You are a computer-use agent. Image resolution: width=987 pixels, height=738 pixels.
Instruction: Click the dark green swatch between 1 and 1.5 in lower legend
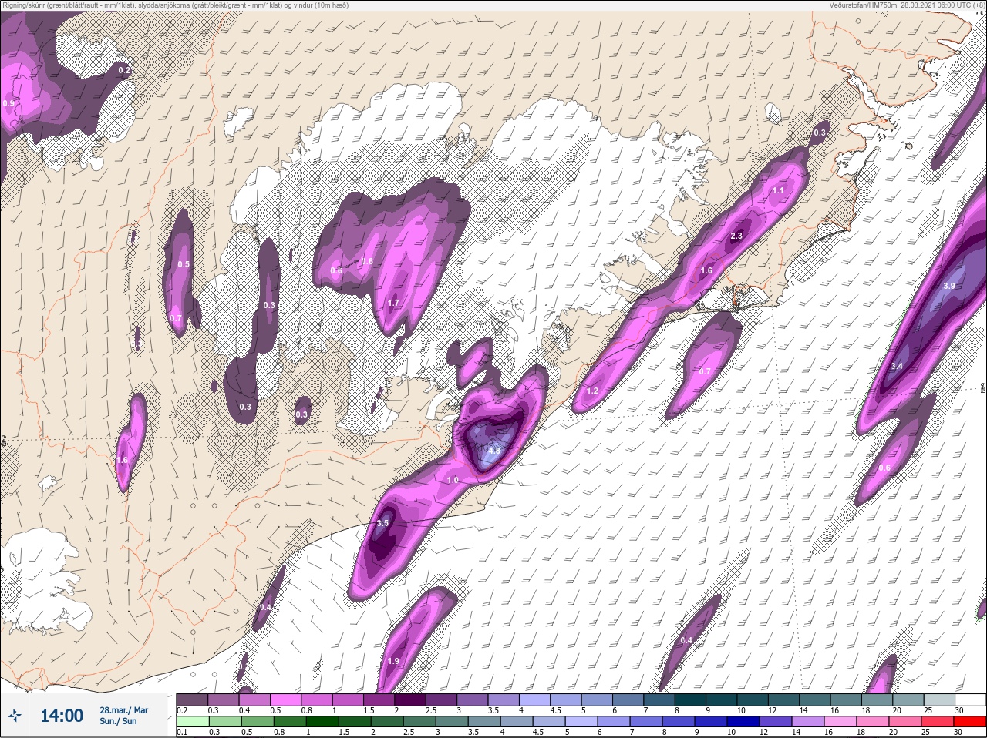(x=323, y=722)
